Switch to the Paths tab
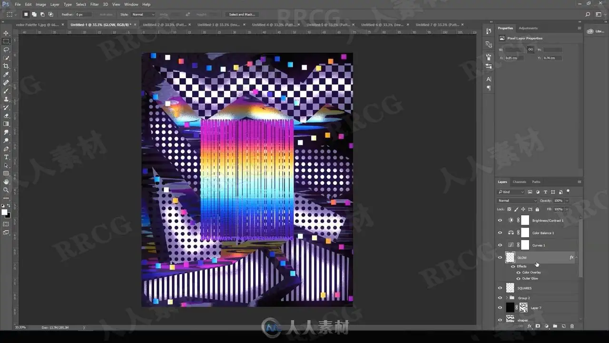The height and width of the screenshot is (343, 609). pos(536,182)
